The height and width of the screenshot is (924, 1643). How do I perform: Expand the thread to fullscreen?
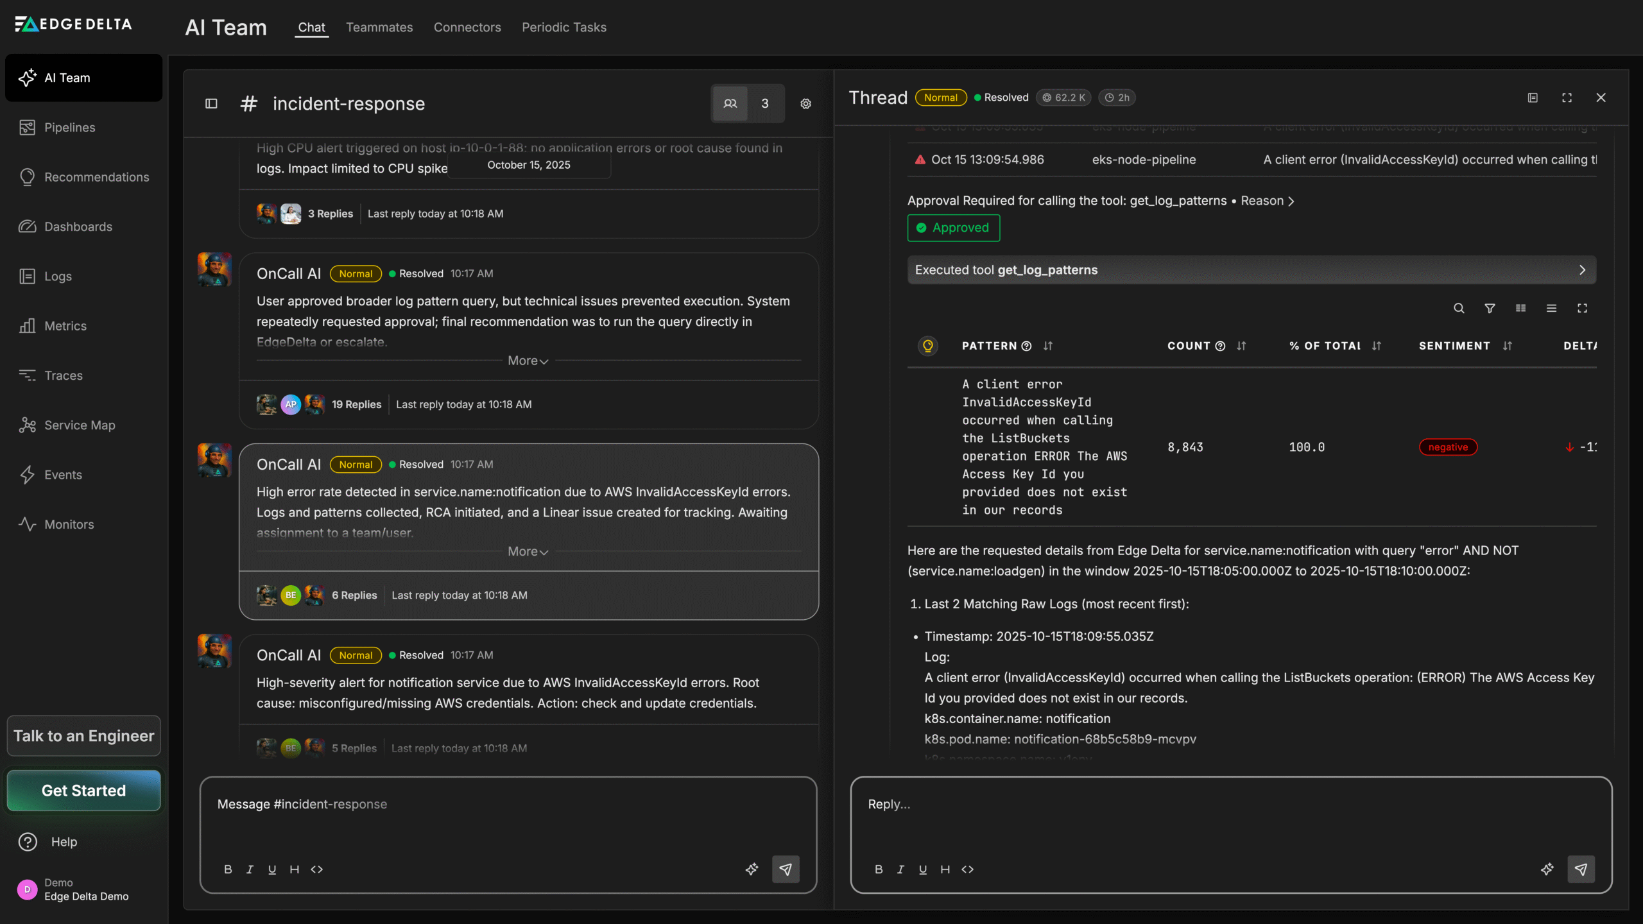pos(1566,98)
